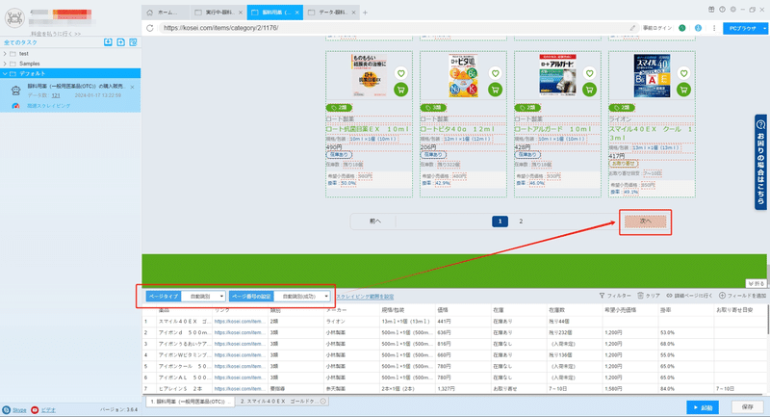Viewport: 770px width, 417px height.
Task: Add スマイル40EX クール to cart
Action: click(683, 90)
